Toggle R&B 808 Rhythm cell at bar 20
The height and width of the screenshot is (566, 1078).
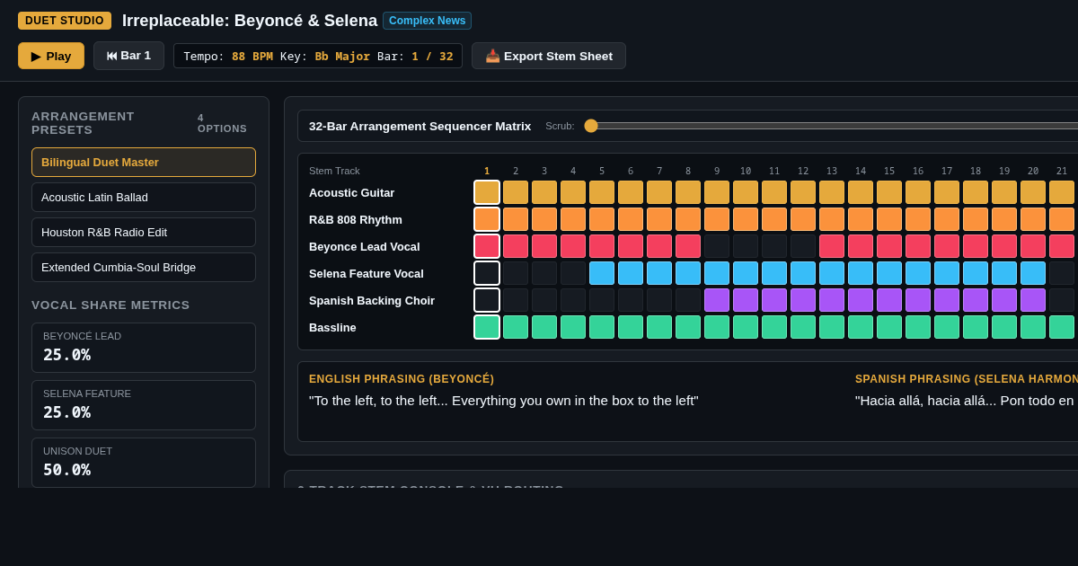click(1033, 219)
